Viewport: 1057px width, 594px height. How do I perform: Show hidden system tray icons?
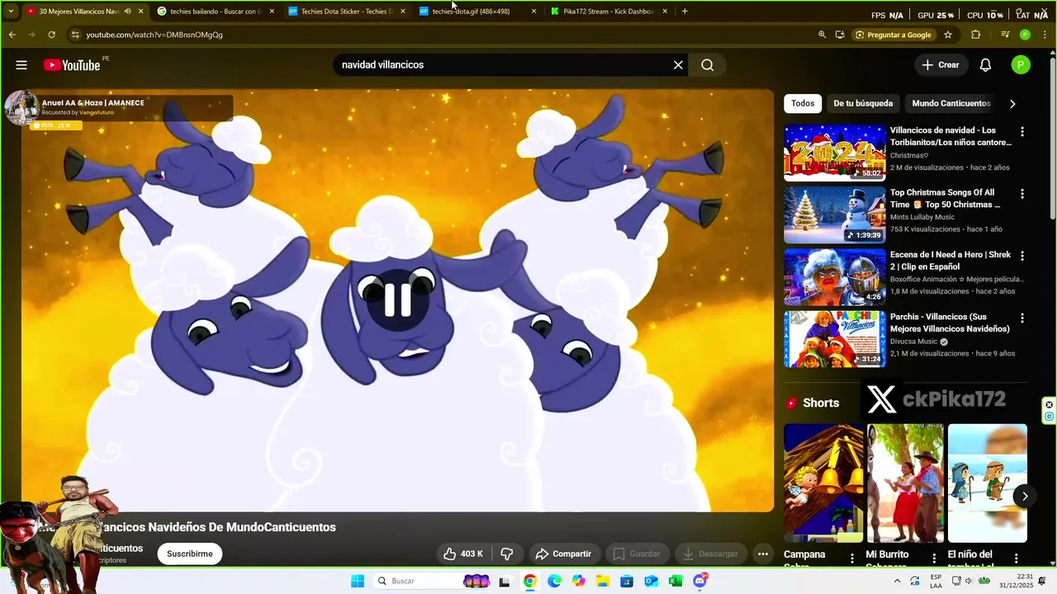pyautogui.click(x=897, y=581)
